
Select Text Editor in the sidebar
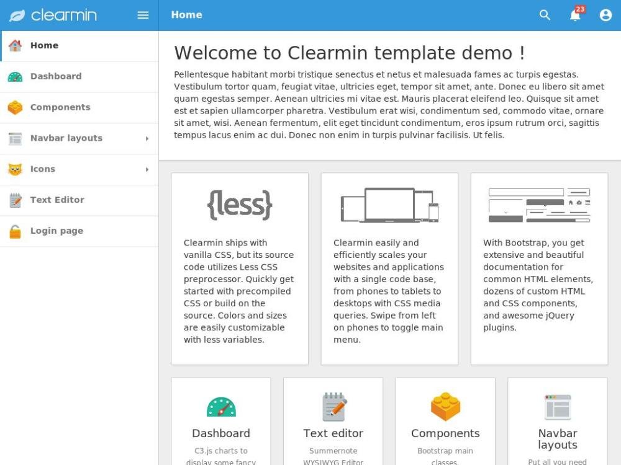click(x=57, y=200)
